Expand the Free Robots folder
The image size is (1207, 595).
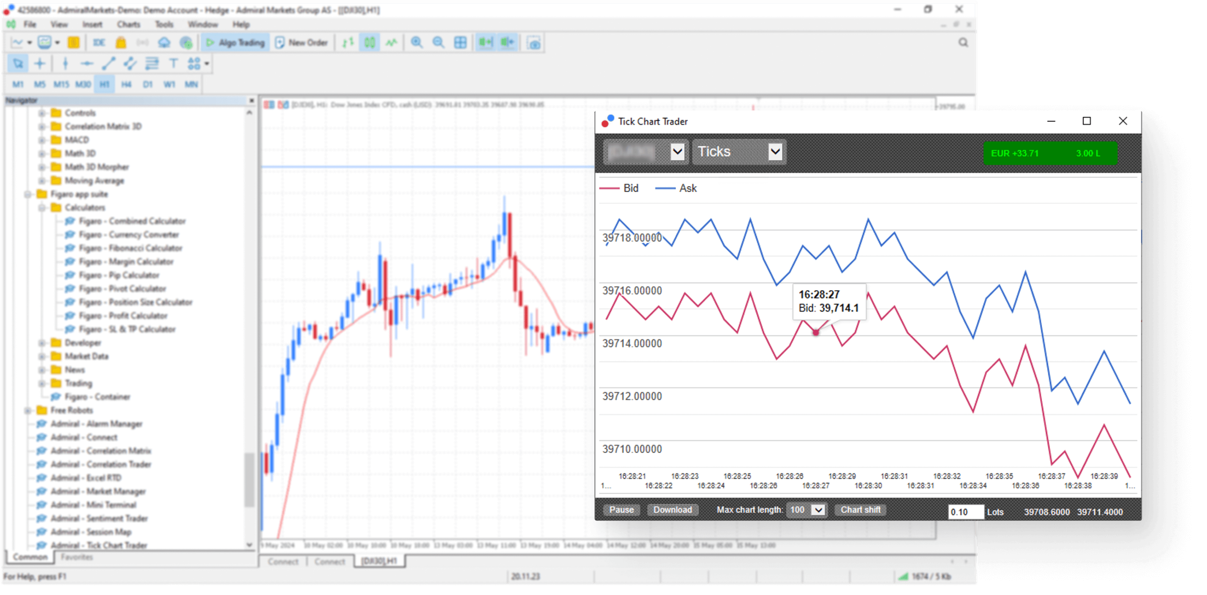[28, 410]
